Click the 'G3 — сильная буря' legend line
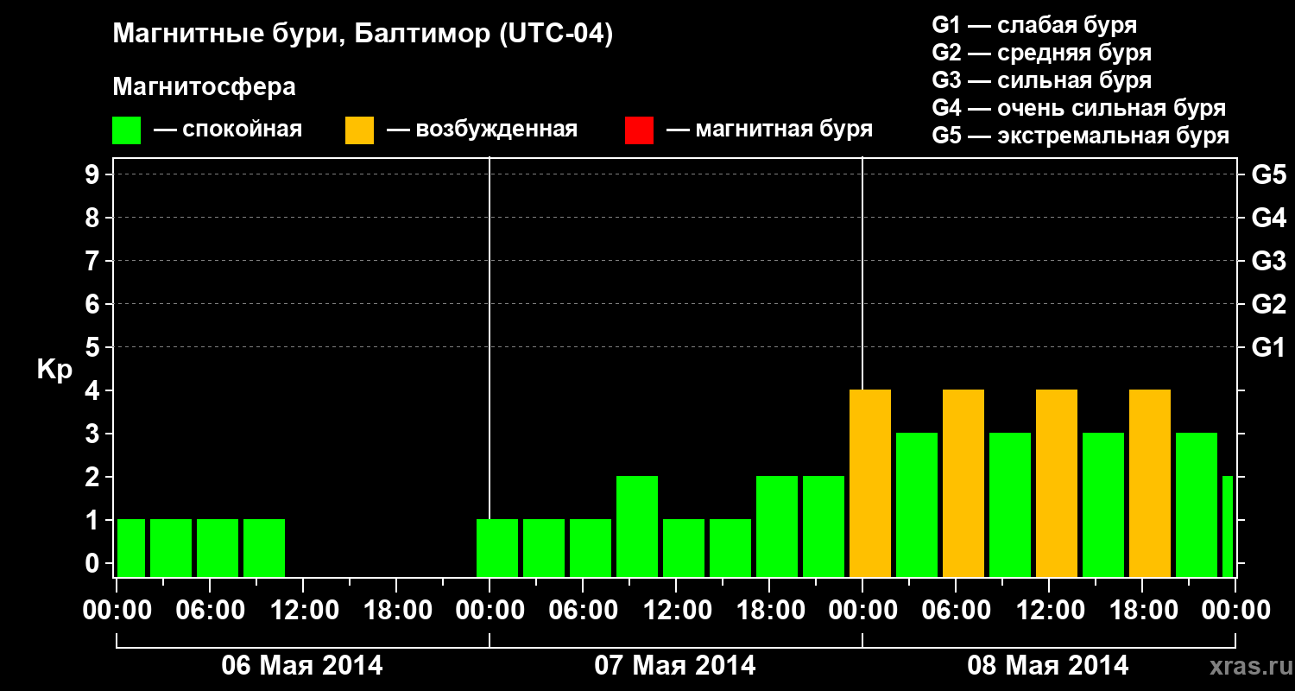 (x=1042, y=80)
